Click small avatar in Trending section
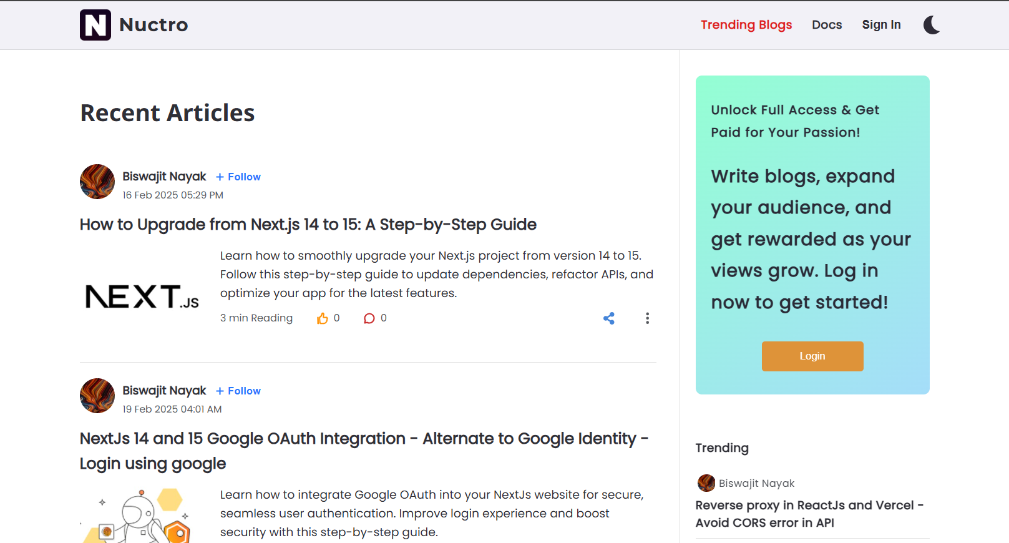Screen dimensions: 1009x543 pyautogui.click(x=706, y=483)
